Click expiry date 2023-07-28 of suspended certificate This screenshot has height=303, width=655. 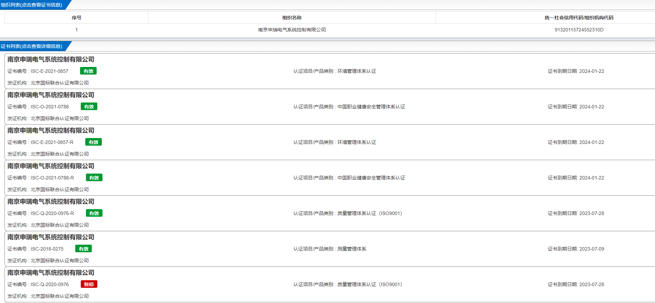(592, 284)
